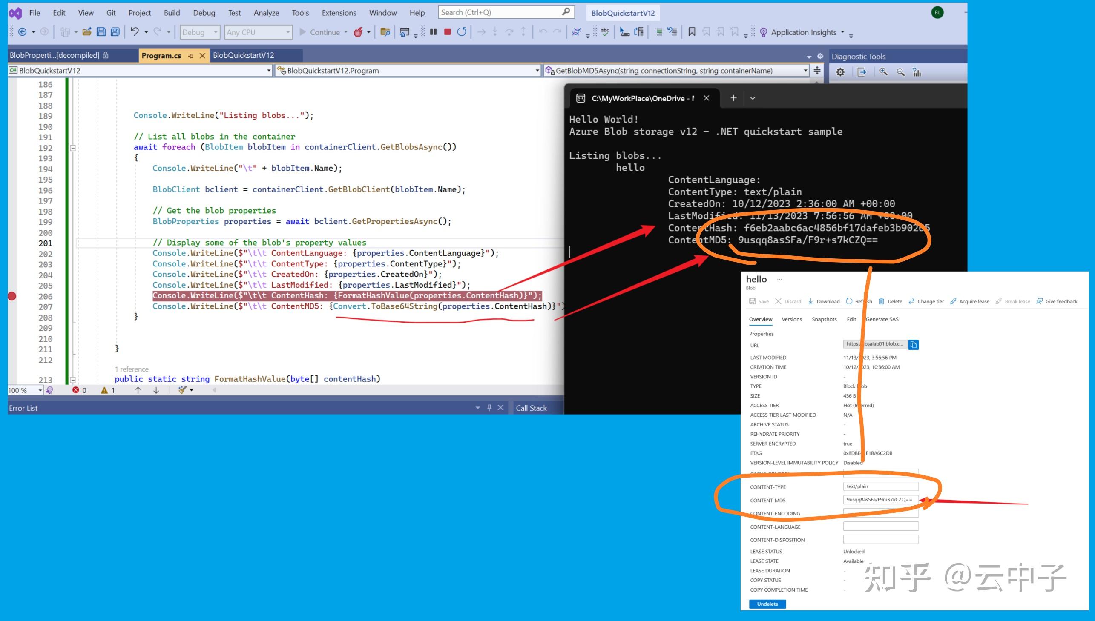Click the Stop Debugging red square icon
The image size is (1095, 621).
(x=447, y=31)
